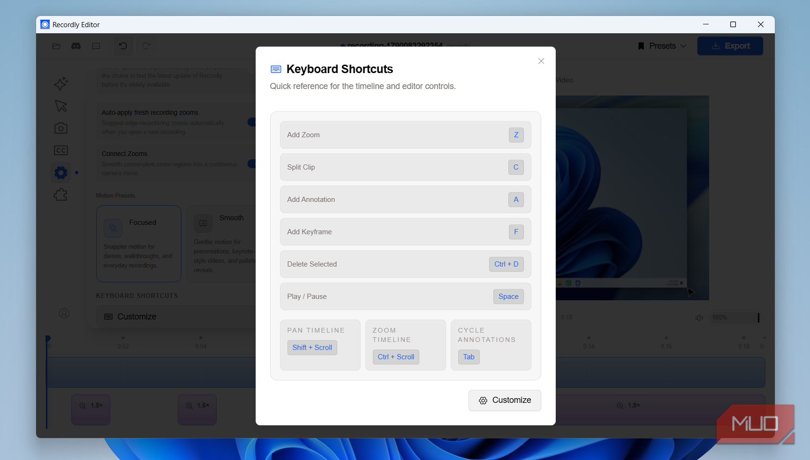Viewport: 810px width, 460px height.
Task: Open the feedback chat bubble icon
Action: point(96,46)
